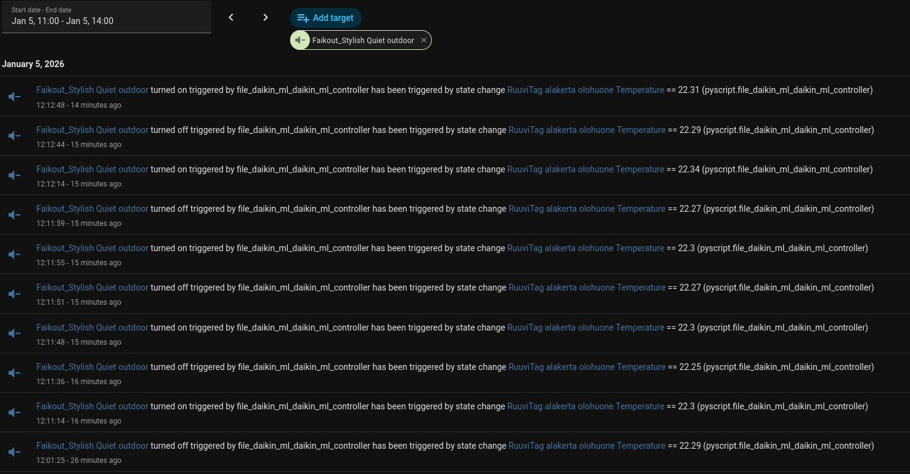The image size is (910, 474).
Task: Click the "12:11:36 - 16 minutes ago" timestamp
Action: 79,382
